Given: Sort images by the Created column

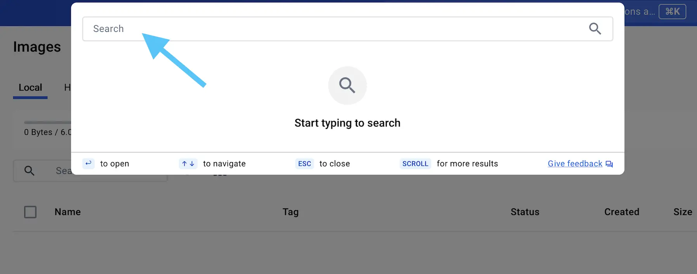Looking at the screenshot, I should pyautogui.click(x=621, y=212).
